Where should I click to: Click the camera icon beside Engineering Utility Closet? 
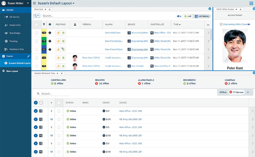point(249,24)
